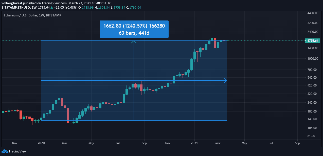
Task: Click the Jul label after 2020
Action: coord(118,143)
